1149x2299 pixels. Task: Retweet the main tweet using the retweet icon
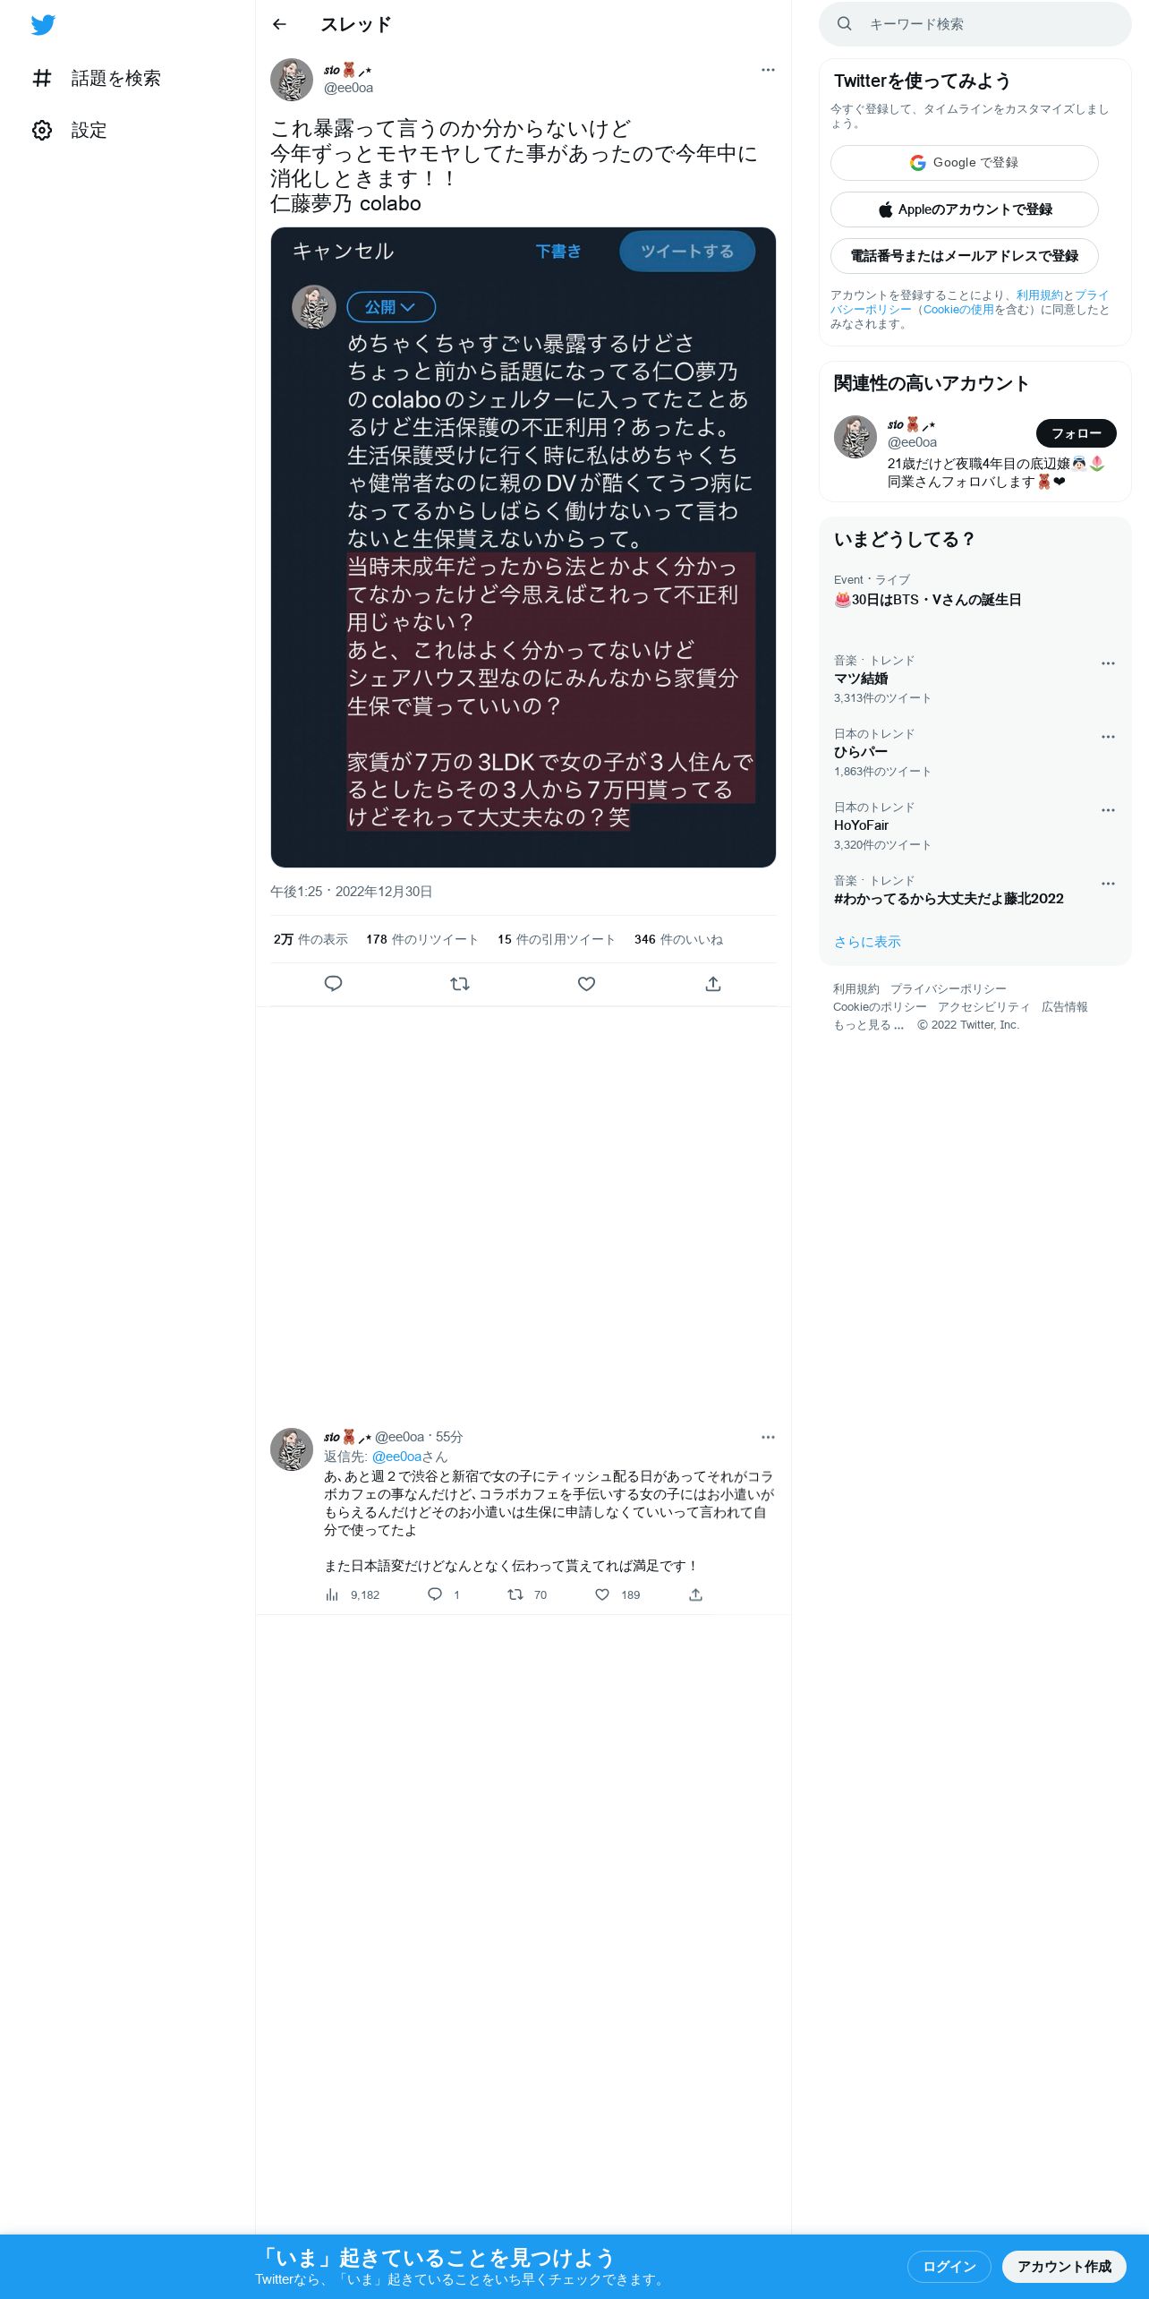[x=460, y=984]
